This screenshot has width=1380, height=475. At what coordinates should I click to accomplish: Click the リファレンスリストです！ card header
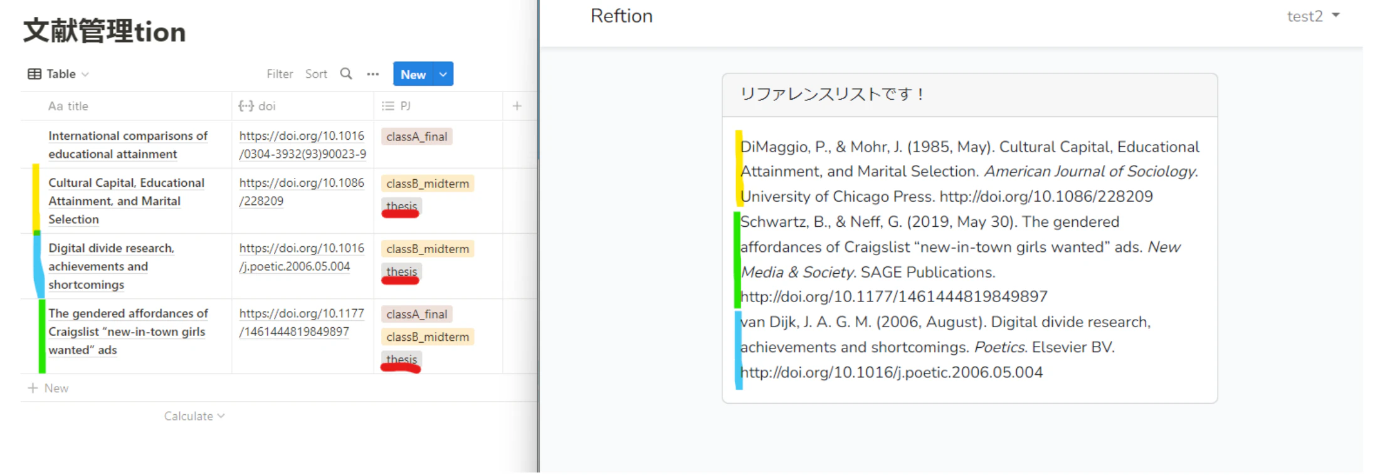pyautogui.click(x=970, y=95)
